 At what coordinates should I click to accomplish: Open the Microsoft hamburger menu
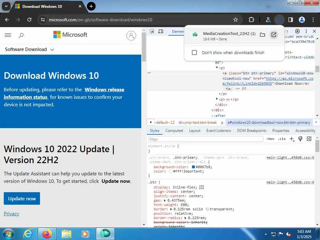pyautogui.click(x=8, y=35)
